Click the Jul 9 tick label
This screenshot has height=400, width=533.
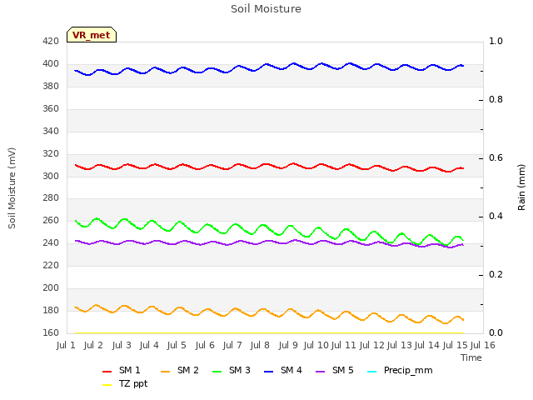point(288,345)
